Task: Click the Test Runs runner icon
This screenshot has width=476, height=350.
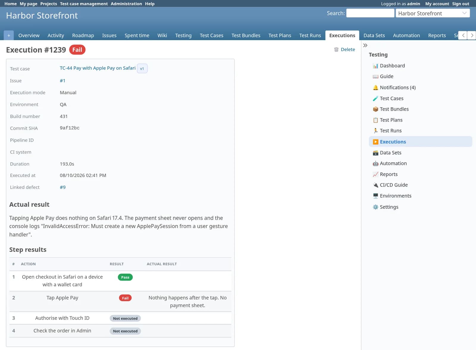Action: coord(375,131)
